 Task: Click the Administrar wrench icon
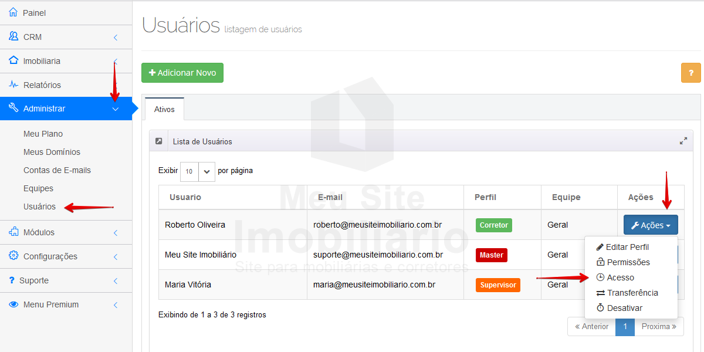click(13, 109)
